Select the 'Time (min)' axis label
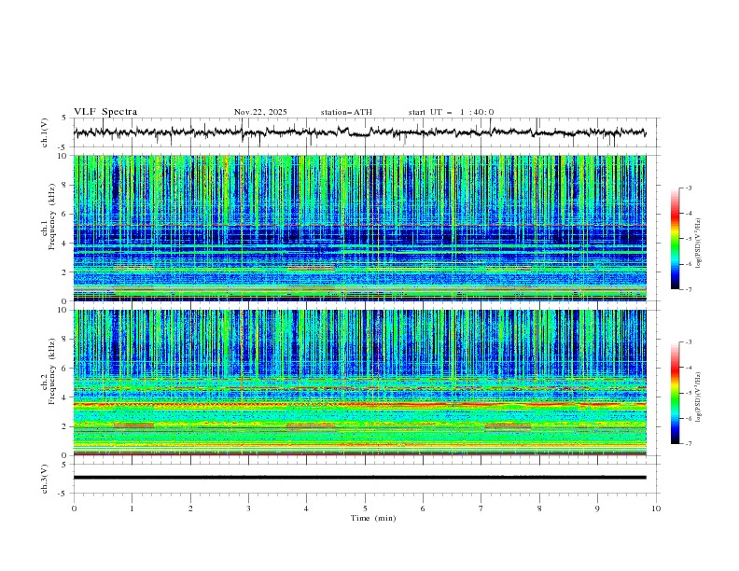The image size is (739, 571). [x=373, y=518]
